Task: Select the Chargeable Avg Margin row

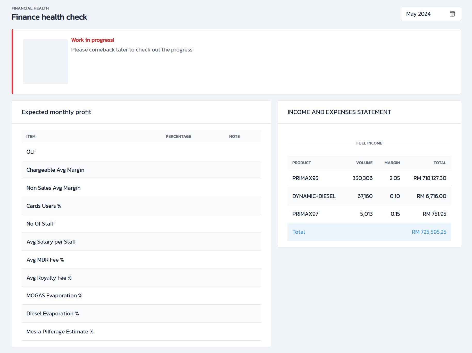Action: click(141, 170)
